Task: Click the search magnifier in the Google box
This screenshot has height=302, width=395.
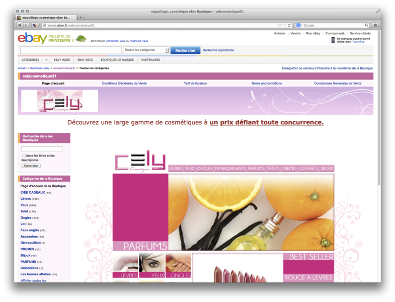Action: pyautogui.click(x=366, y=25)
